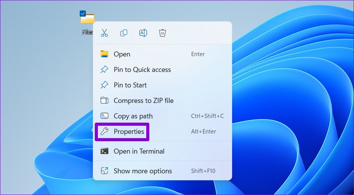Click the Cut scissors icon
This screenshot has width=354, height=195.
tap(104, 33)
